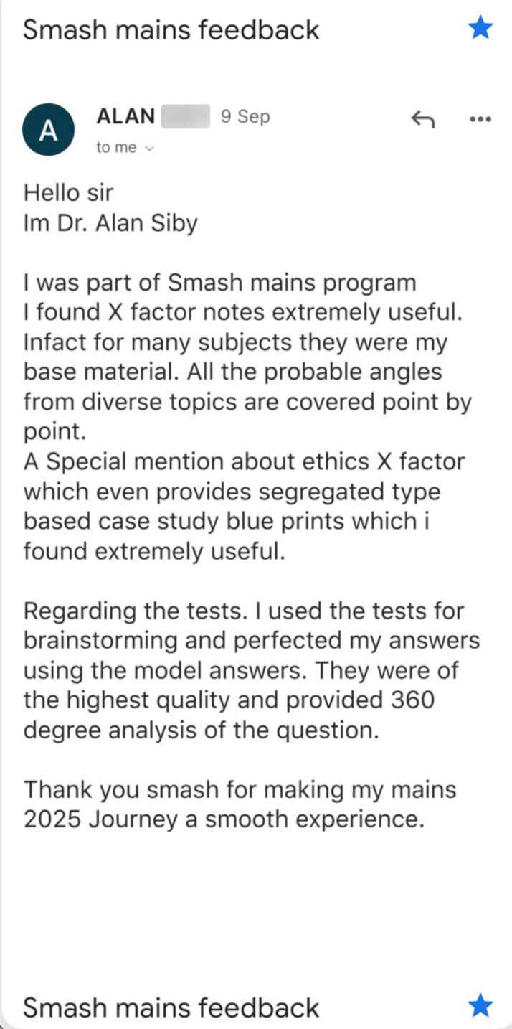
Task: Star the top Smash mains feedback email
Action: coord(480,29)
